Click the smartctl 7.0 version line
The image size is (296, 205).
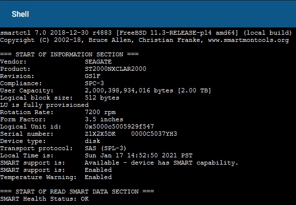point(146,33)
